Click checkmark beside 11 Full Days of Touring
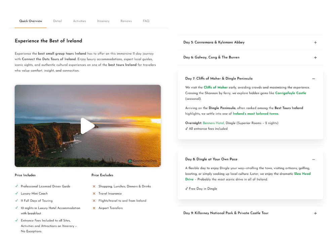Screen dimensions: 336x252 (16, 200)
